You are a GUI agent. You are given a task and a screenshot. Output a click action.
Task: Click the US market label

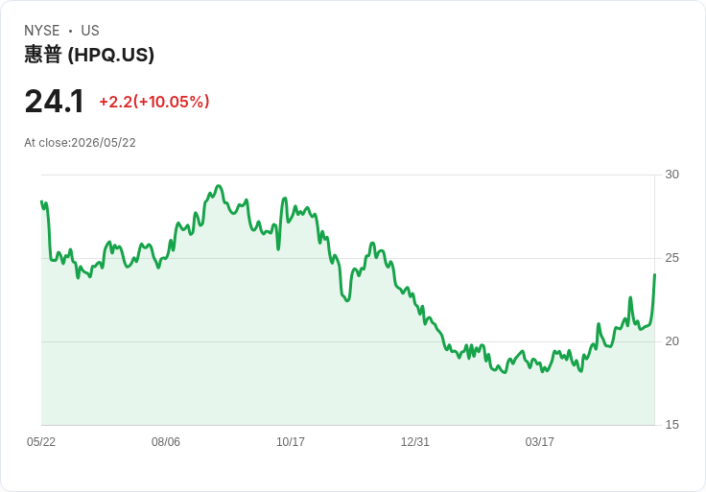(x=90, y=31)
